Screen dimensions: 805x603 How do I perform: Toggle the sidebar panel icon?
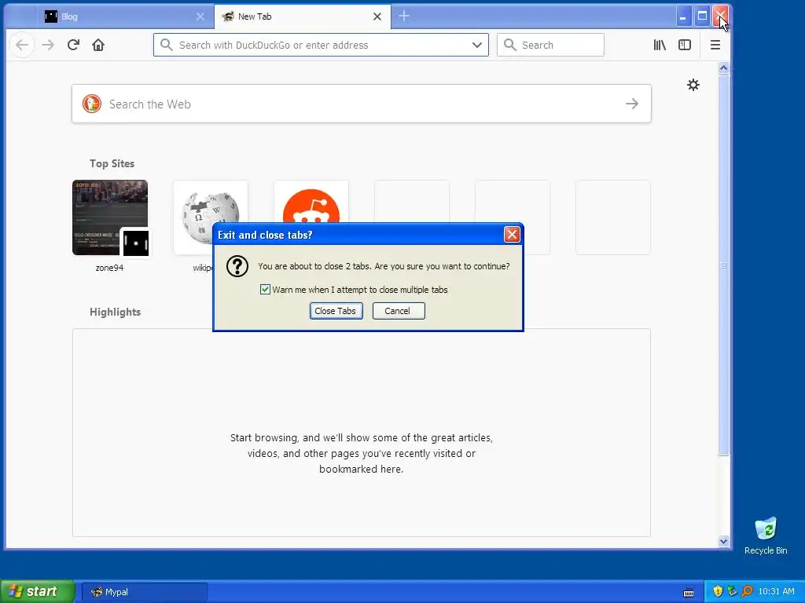point(685,45)
